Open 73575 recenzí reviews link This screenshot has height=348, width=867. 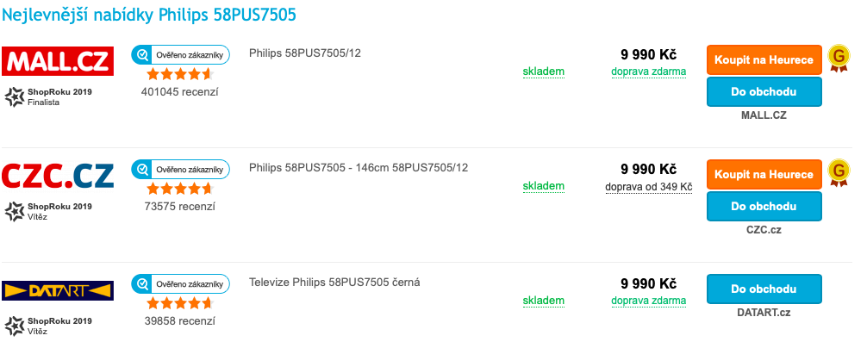179,207
